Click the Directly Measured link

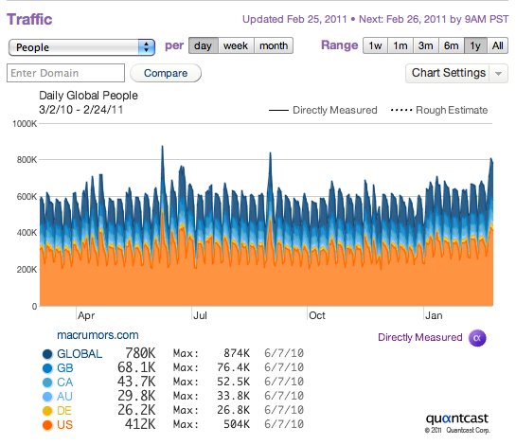pyautogui.click(x=420, y=337)
